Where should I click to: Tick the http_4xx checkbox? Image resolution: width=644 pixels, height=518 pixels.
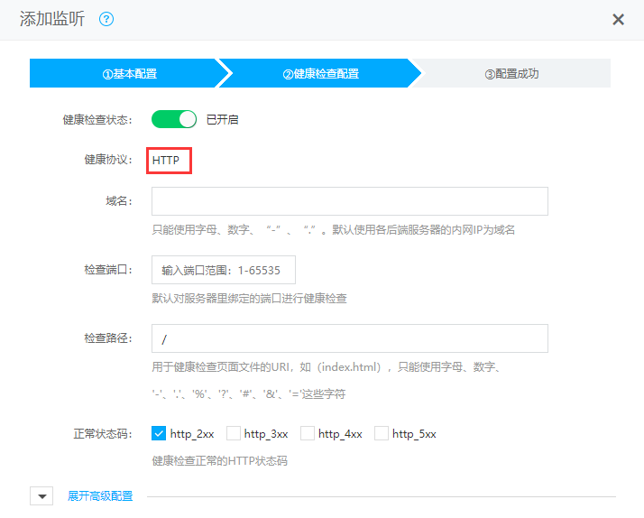(307, 434)
